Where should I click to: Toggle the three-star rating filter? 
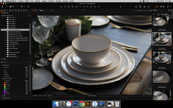(27, 73)
